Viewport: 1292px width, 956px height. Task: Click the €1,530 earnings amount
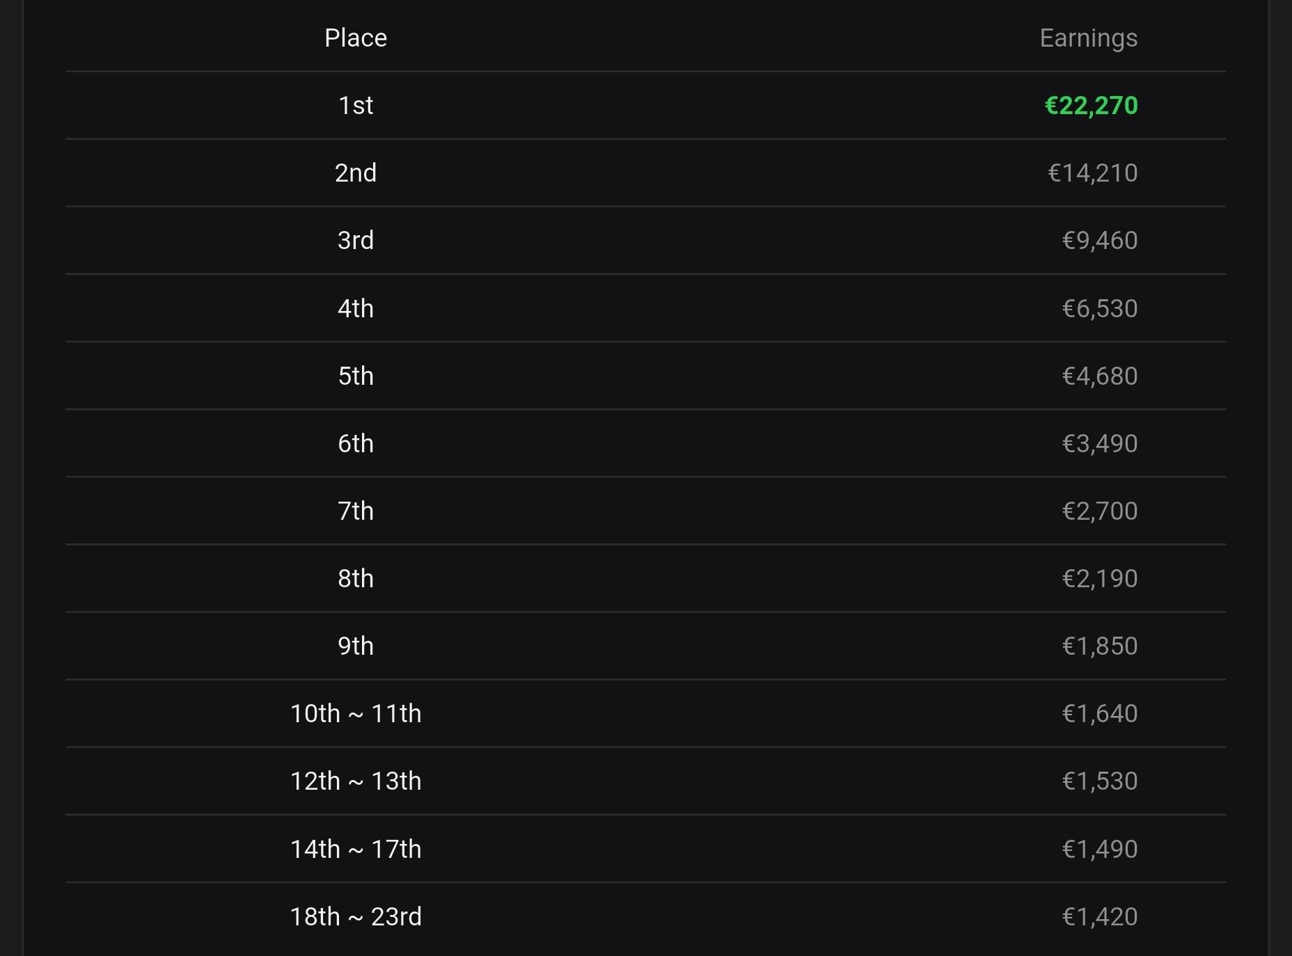pyautogui.click(x=1099, y=781)
